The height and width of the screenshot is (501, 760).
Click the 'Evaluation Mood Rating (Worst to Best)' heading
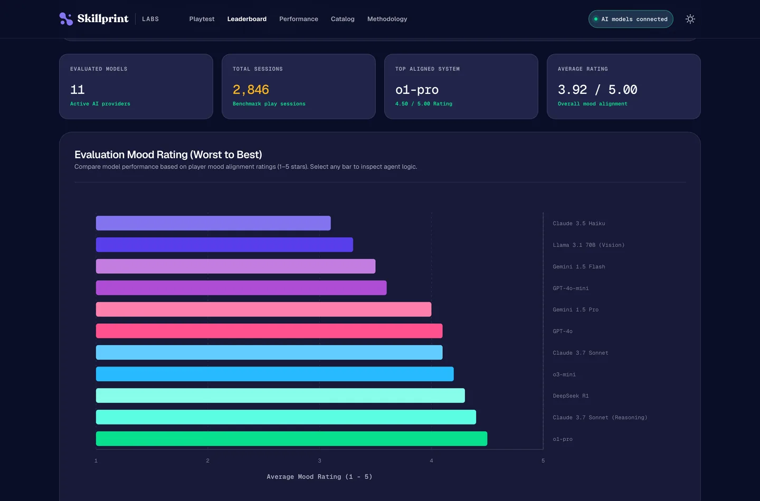pos(168,155)
